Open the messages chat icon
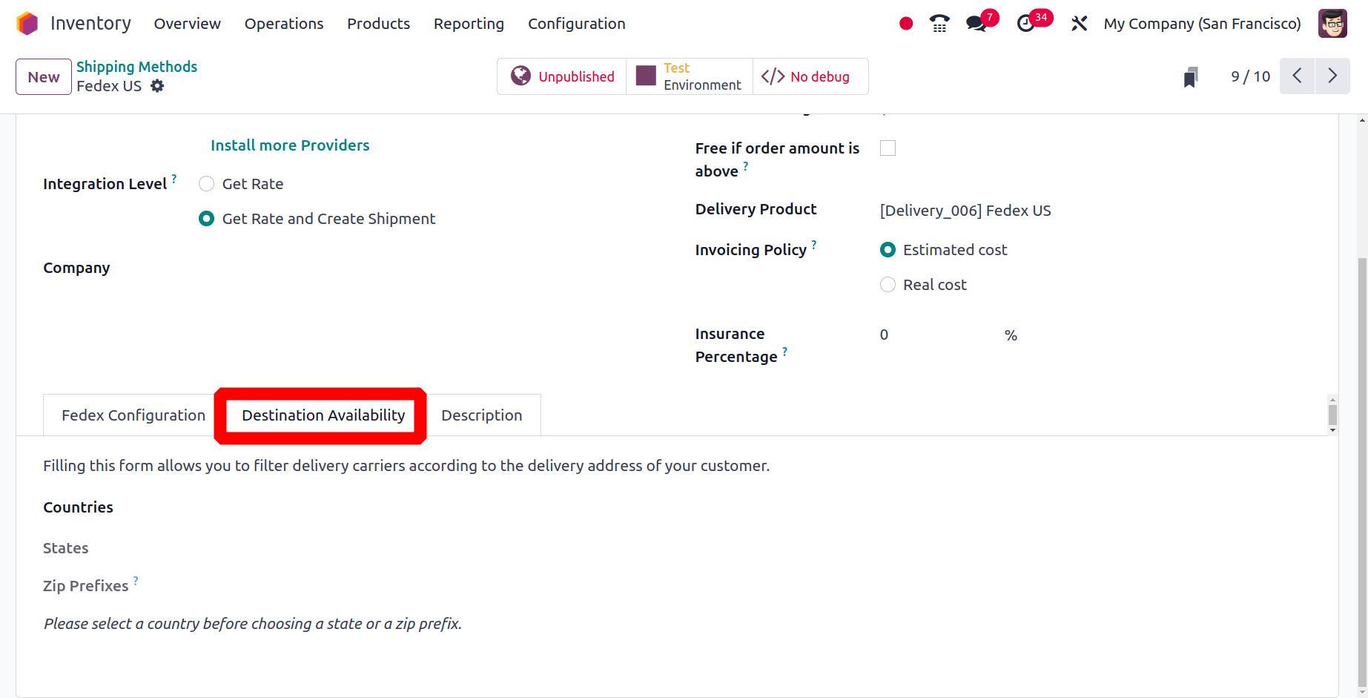This screenshot has width=1368, height=698. click(977, 24)
